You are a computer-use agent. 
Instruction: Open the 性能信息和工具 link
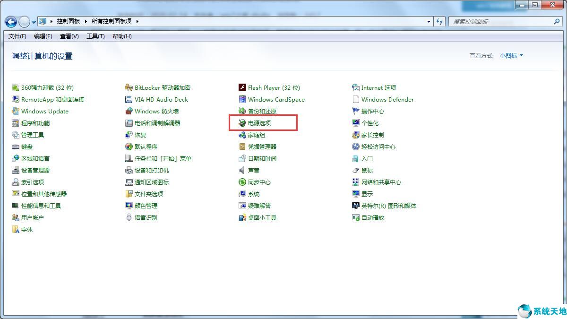pyautogui.click(x=41, y=206)
